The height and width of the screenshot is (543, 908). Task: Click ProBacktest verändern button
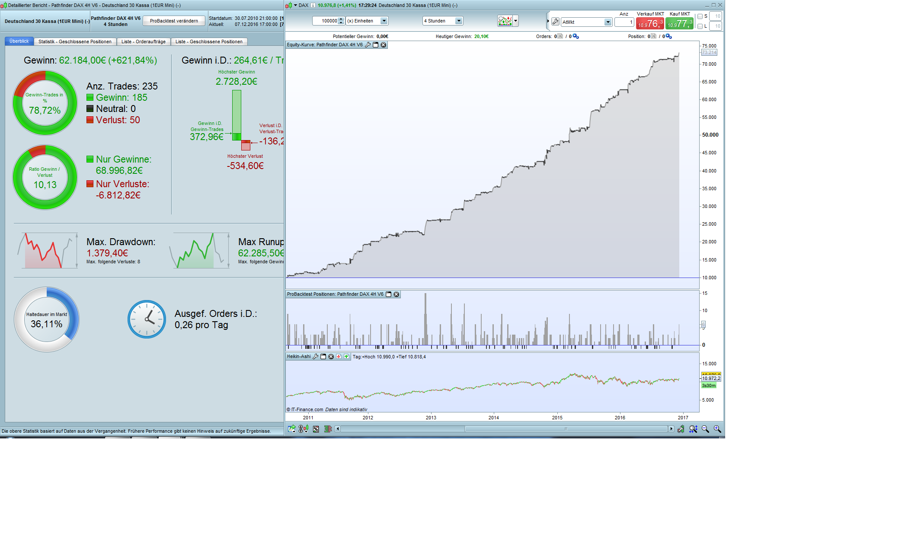[174, 21]
